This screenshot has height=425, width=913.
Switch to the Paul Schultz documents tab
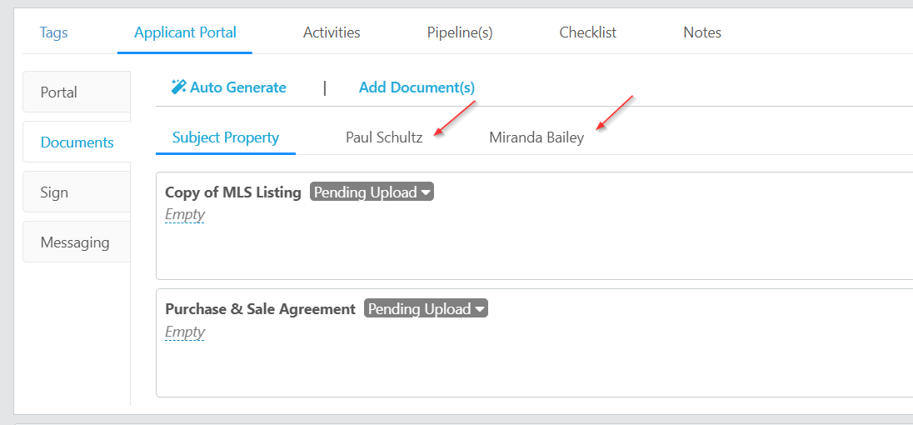384,138
